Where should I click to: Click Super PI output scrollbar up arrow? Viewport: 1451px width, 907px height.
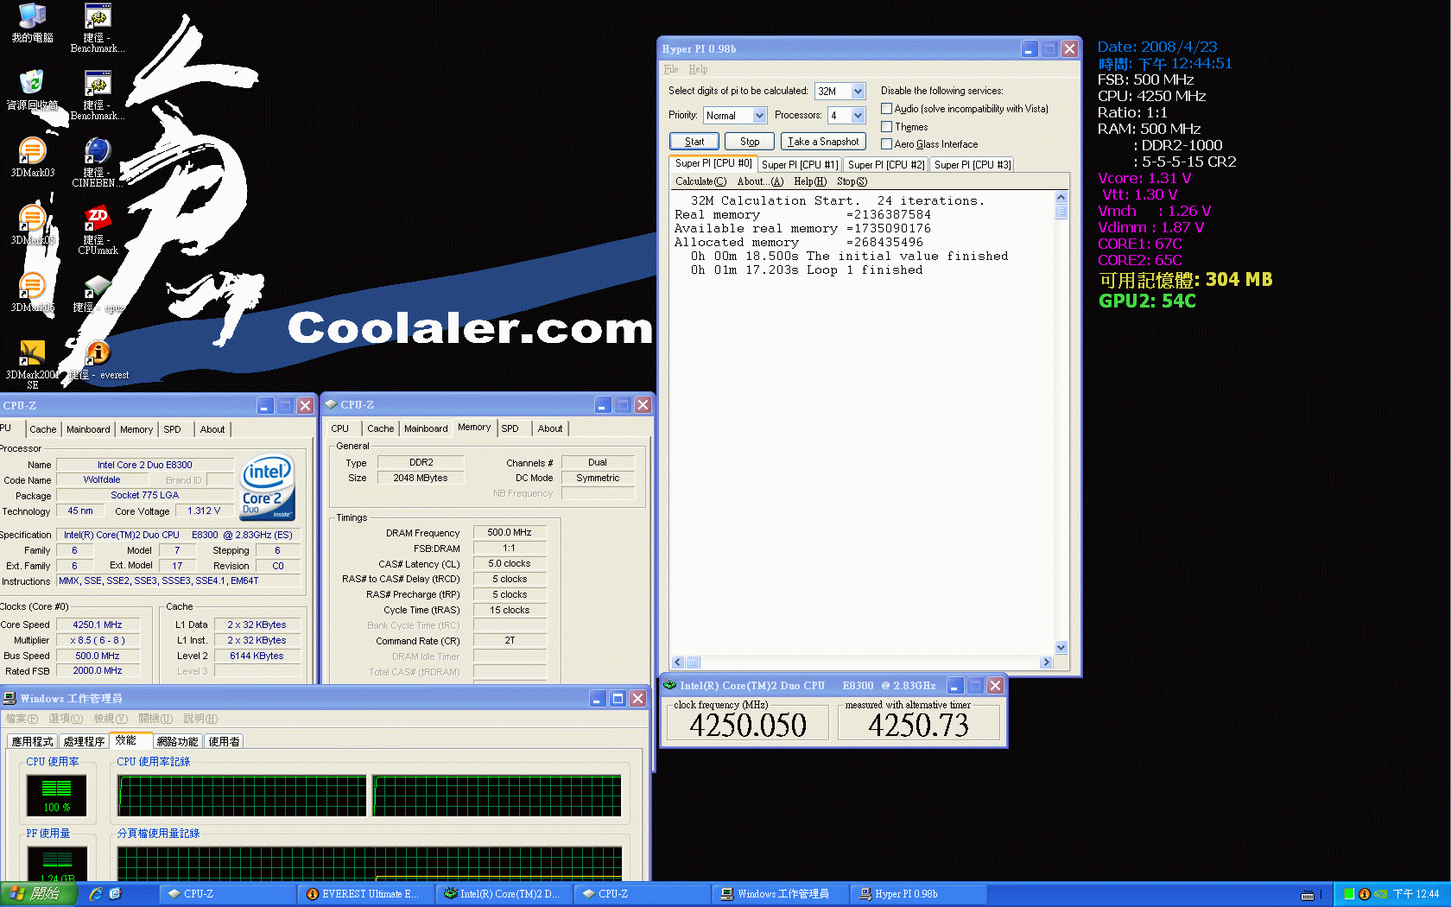tap(1061, 198)
